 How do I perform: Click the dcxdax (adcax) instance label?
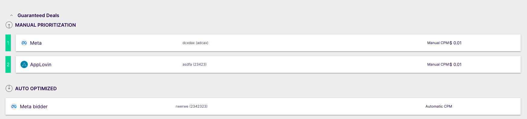195,43
